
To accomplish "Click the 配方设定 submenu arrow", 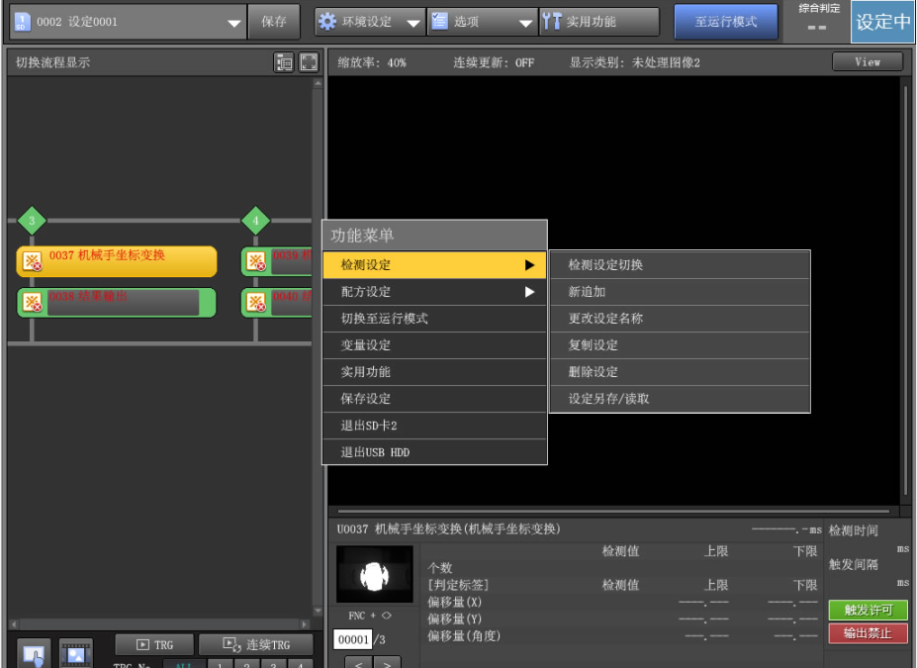I will [529, 291].
